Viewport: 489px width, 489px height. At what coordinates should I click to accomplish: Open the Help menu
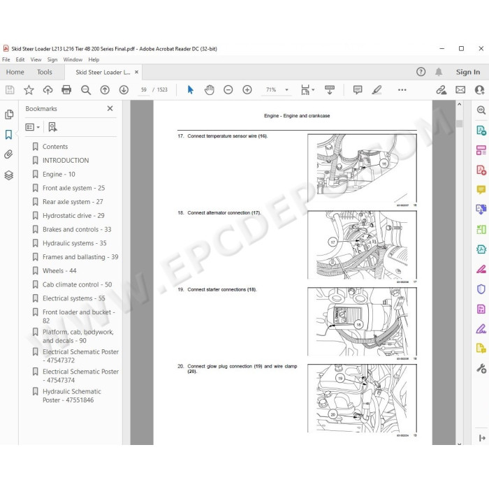94,59
